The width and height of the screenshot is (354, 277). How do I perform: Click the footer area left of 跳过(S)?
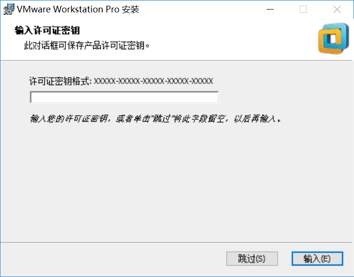click(x=113, y=258)
